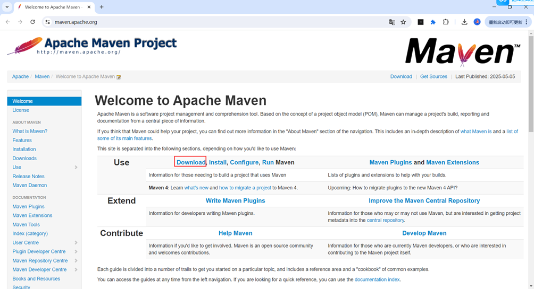Click the Get Sources link

click(433, 76)
